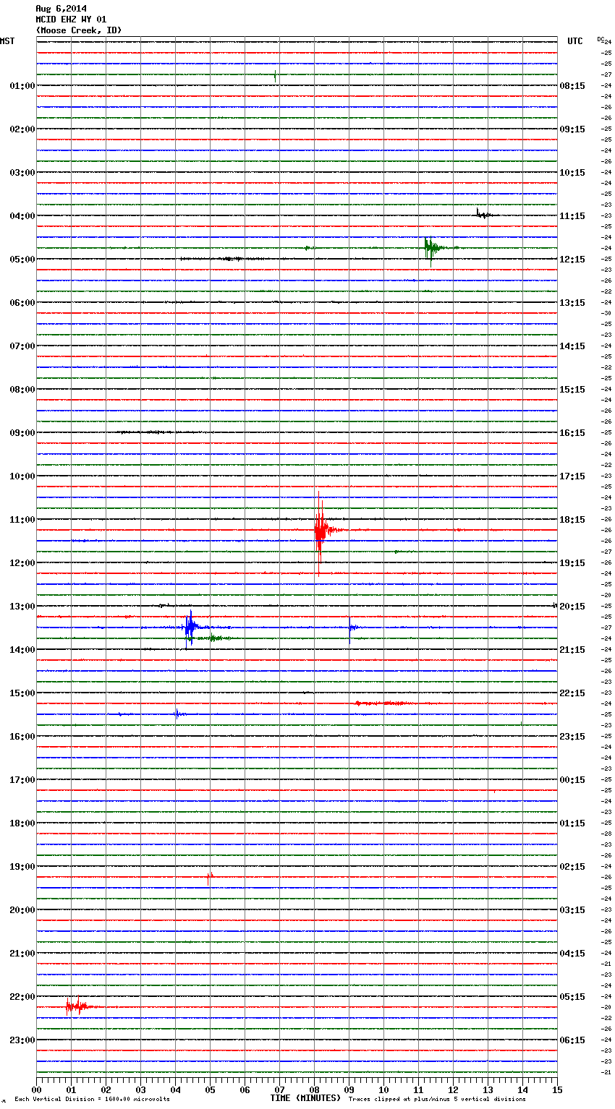Viewport: 615px width, 1109px height.
Task: Click the 11:00 MST time label
Action: 22,520
